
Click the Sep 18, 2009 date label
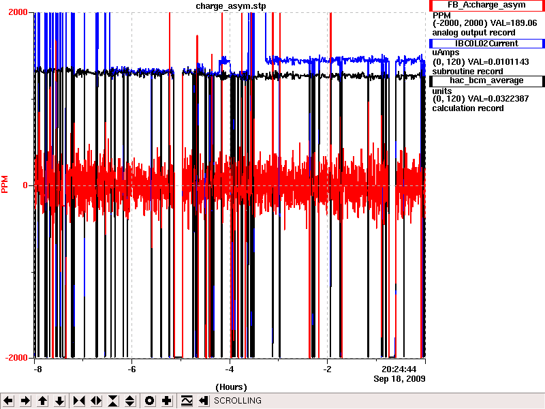click(399, 379)
